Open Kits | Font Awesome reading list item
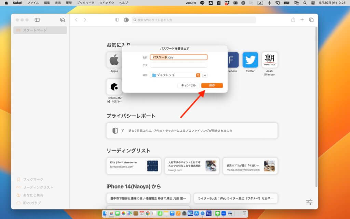350x219 pixels. tap(134, 166)
